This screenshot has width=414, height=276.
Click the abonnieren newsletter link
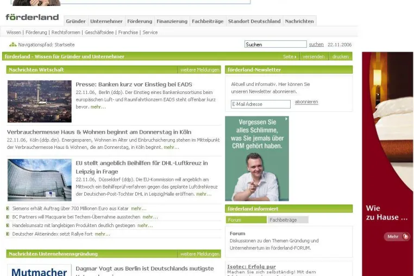(306, 102)
